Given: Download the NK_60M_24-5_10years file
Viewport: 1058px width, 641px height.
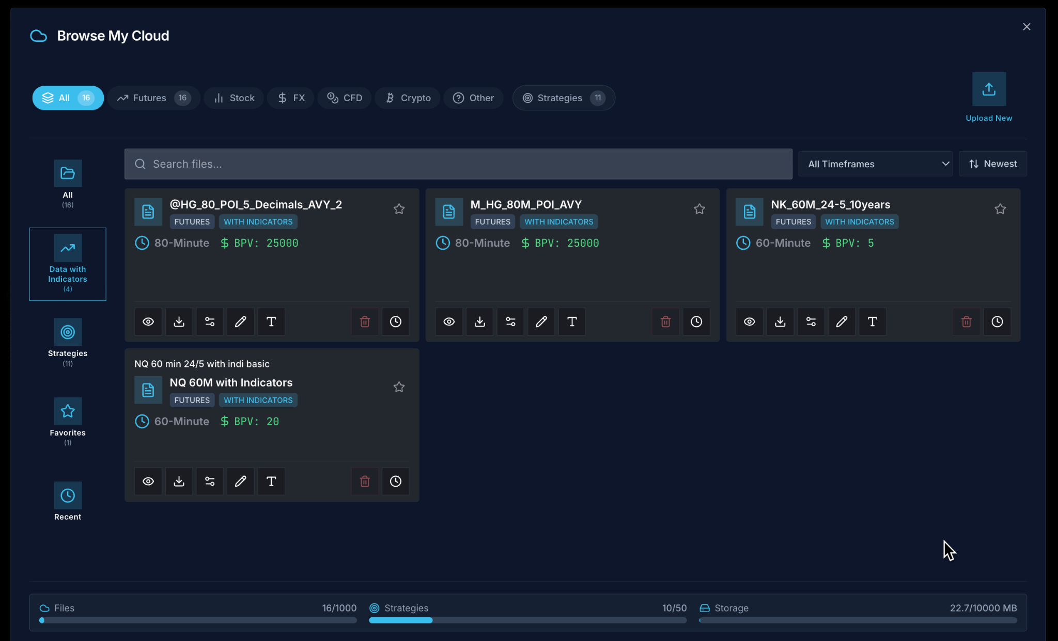Looking at the screenshot, I should [780, 322].
